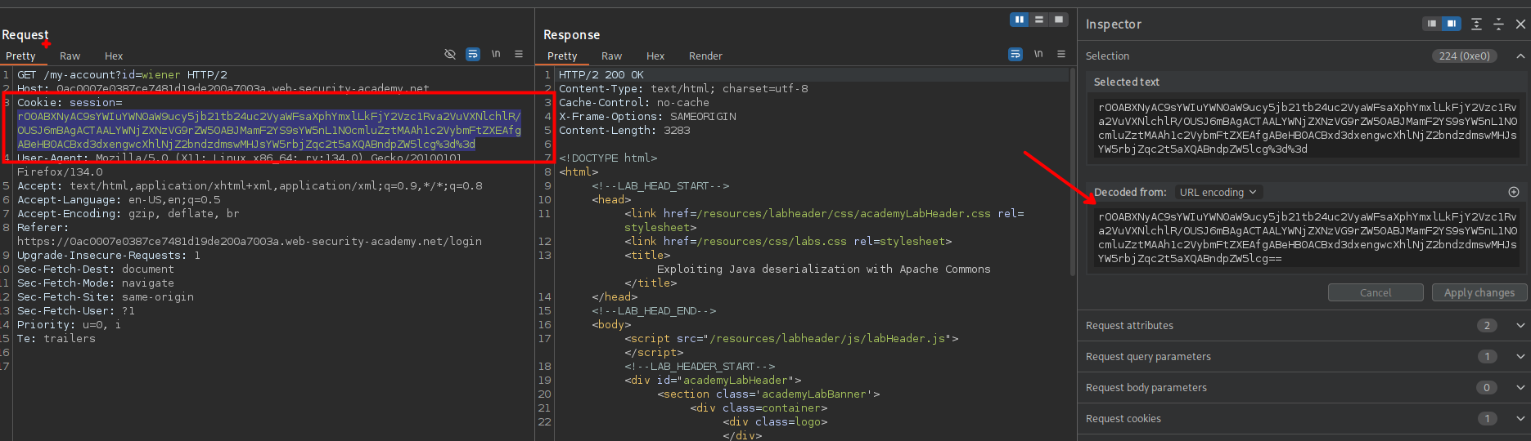The width and height of the screenshot is (1531, 441).
Task: Open the Request pane hamburger menu
Action: pyautogui.click(x=519, y=55)
